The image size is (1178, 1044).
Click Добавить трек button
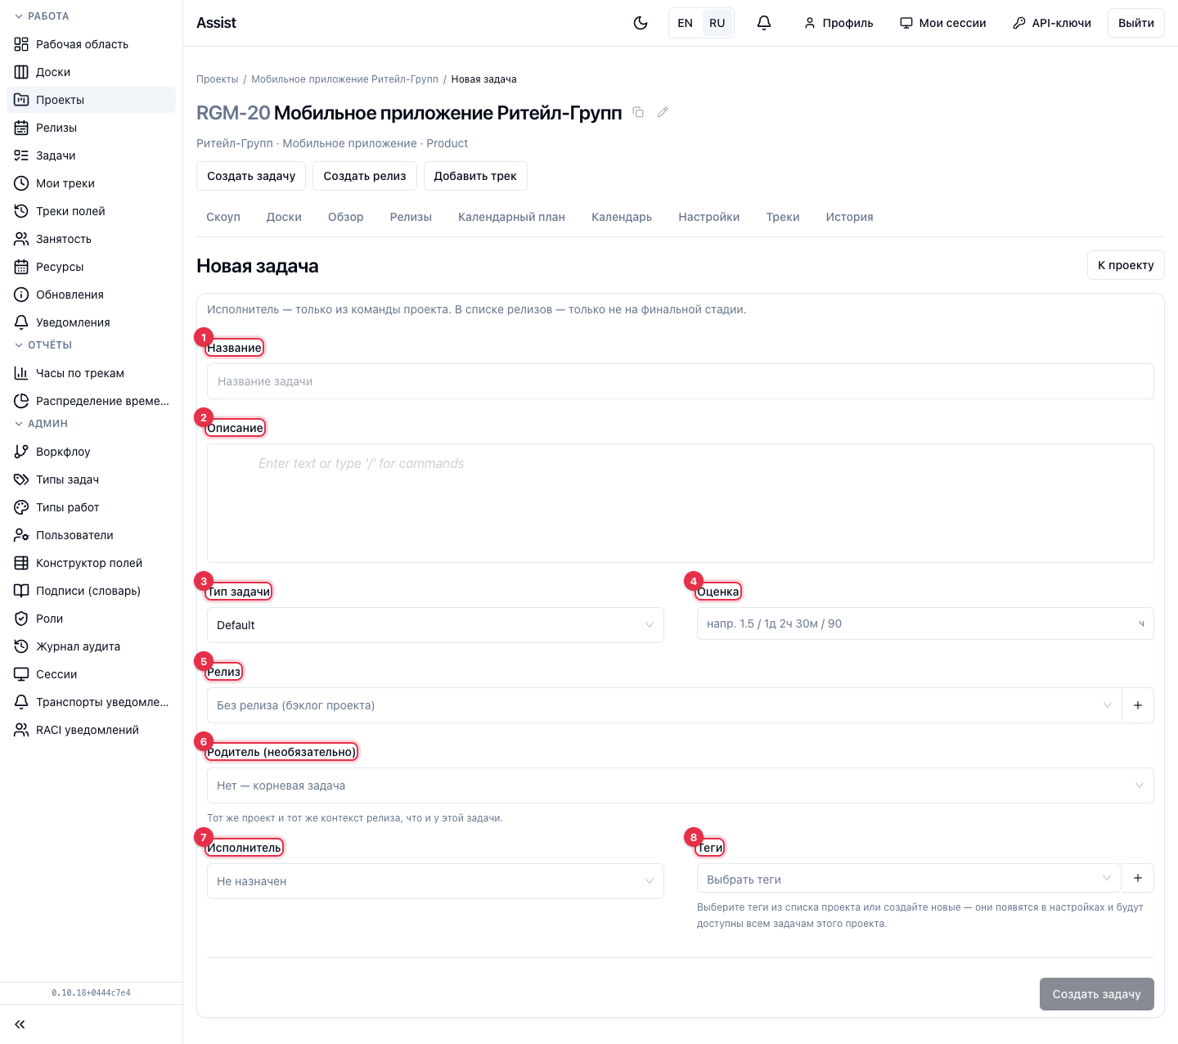coord(475,176)
